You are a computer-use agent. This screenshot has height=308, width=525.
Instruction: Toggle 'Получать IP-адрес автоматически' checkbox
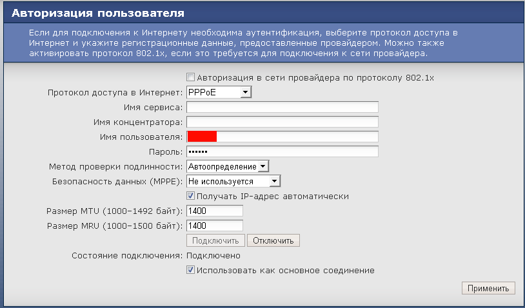tap(190, 196)
